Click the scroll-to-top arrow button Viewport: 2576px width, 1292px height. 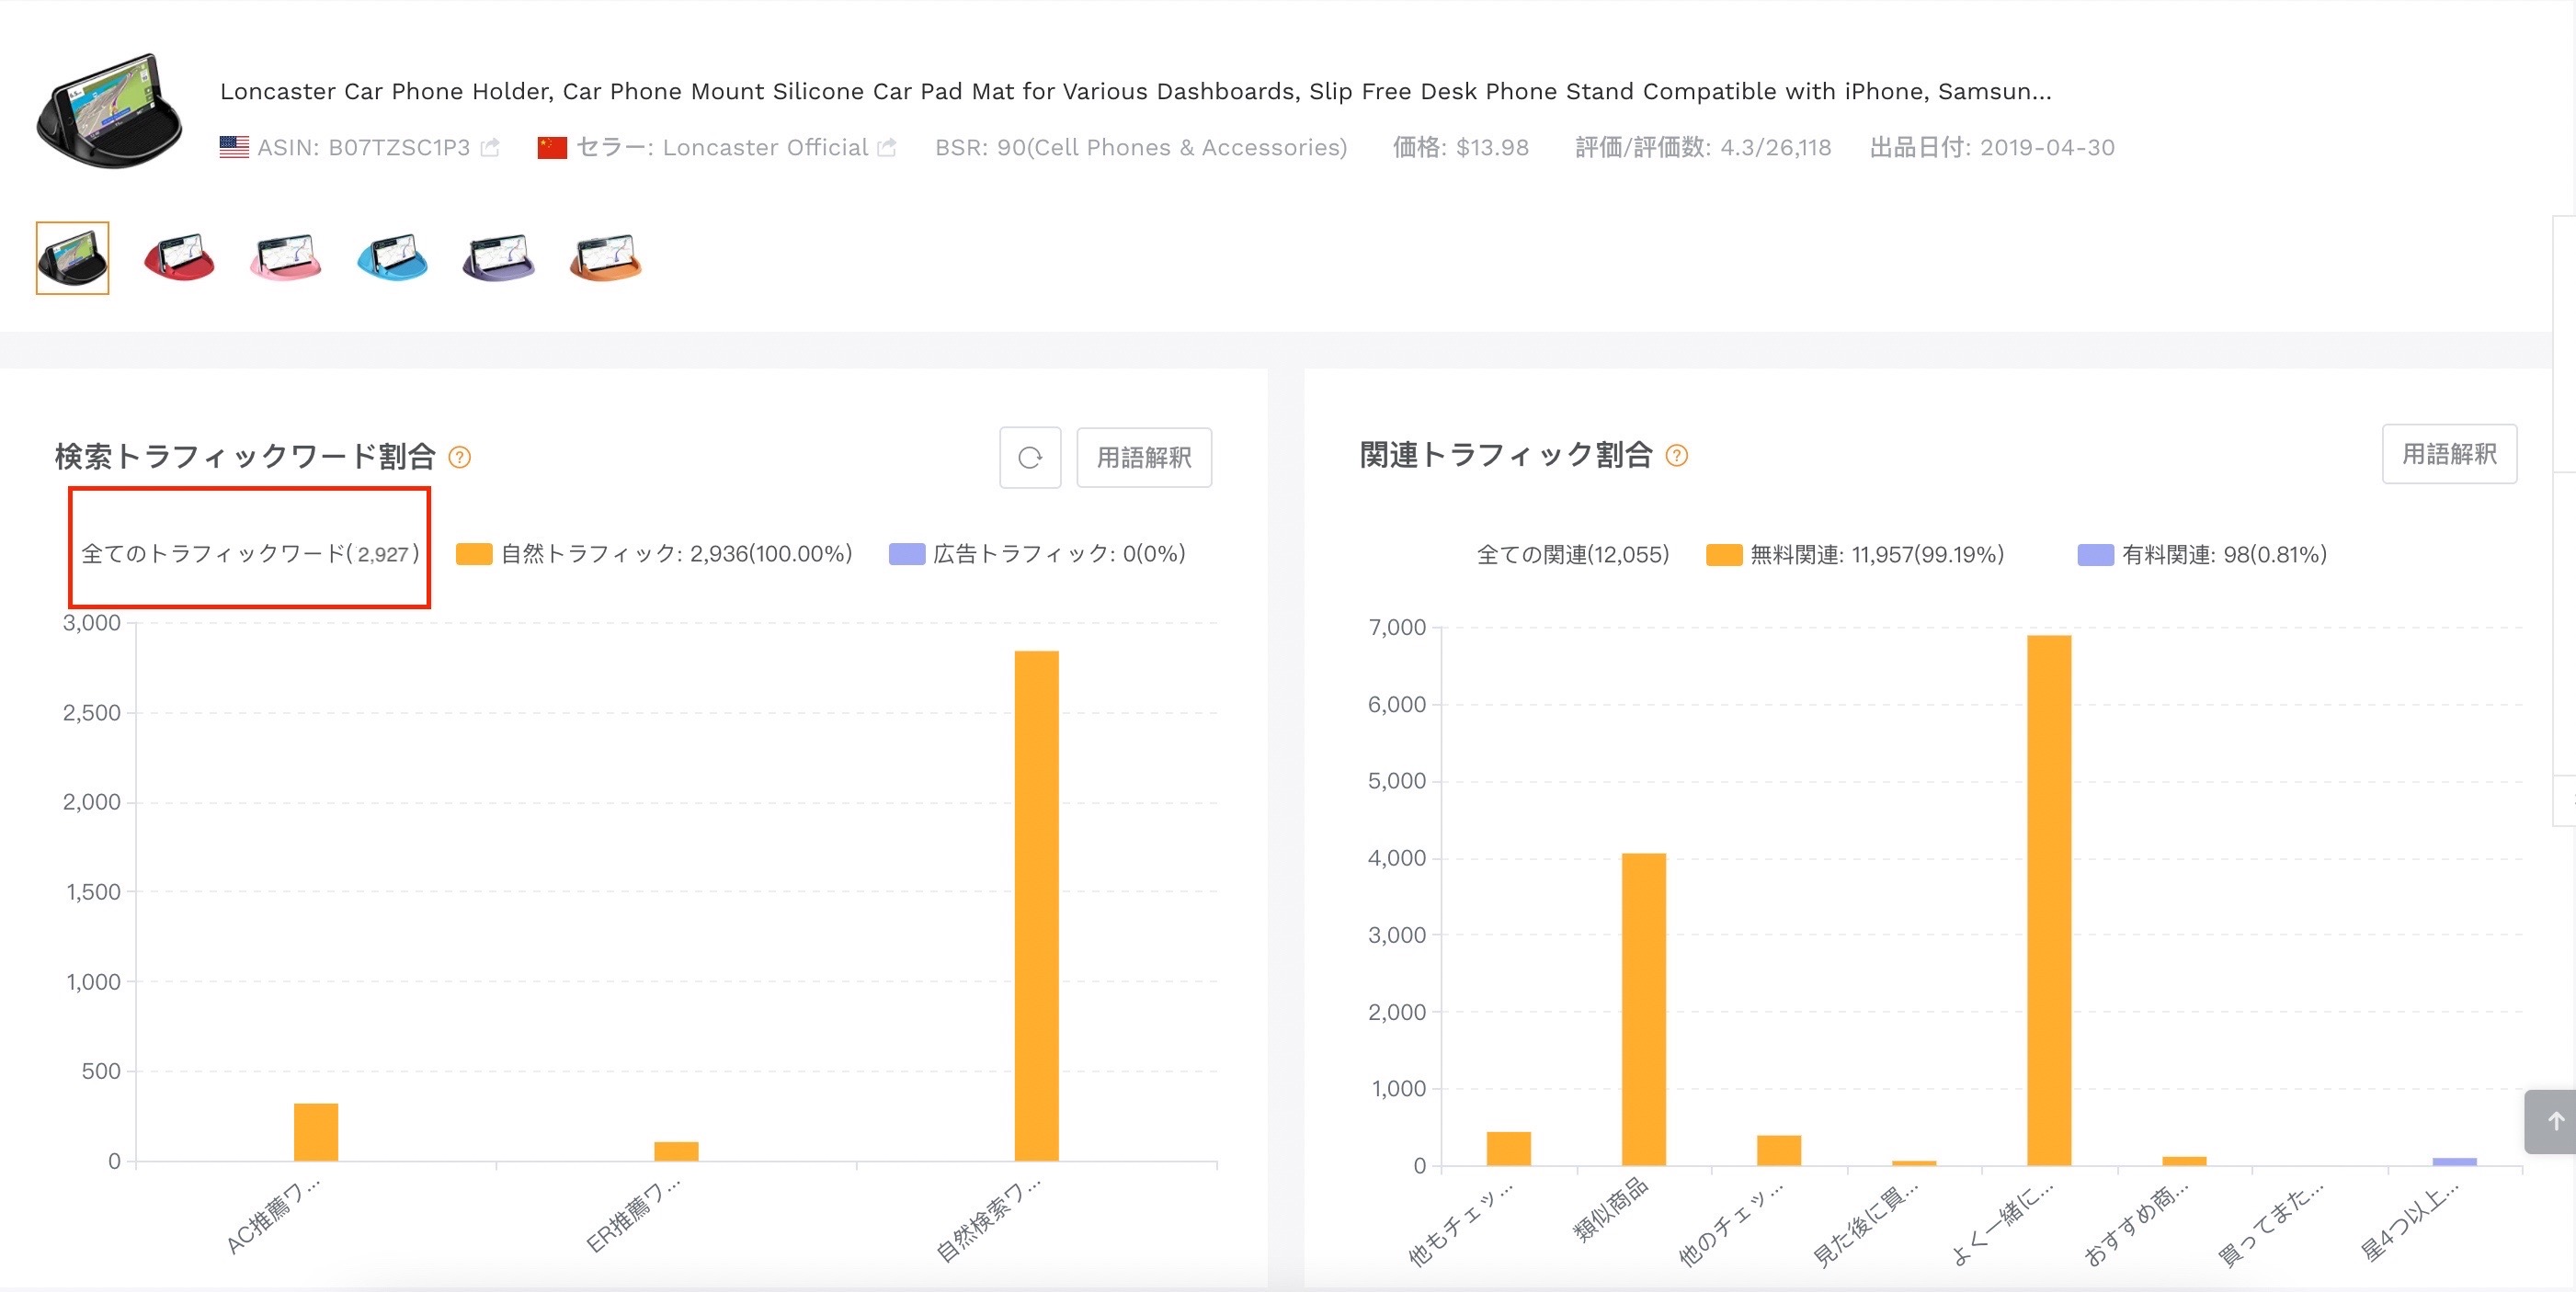(2554, 1121)
